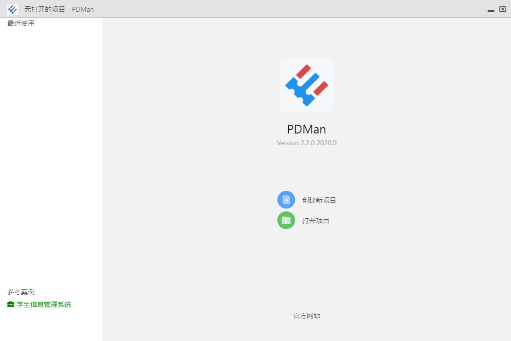Click the small PDMan icon in title bar
Image resolution: width=511 pixels, height=341 pixels.
point(12,9)
